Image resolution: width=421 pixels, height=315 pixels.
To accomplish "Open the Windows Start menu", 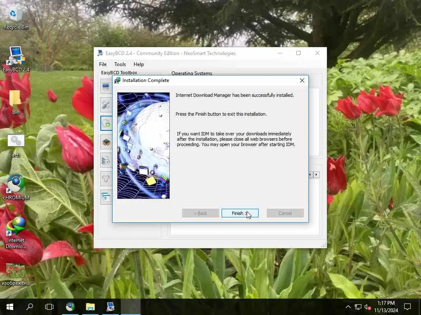I will 10,307.
